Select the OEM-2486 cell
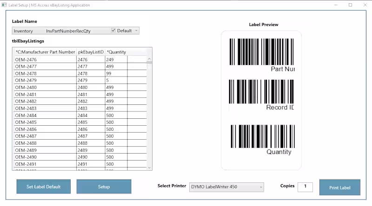Screen dimensions: 372x206 (x=45, y=129)
